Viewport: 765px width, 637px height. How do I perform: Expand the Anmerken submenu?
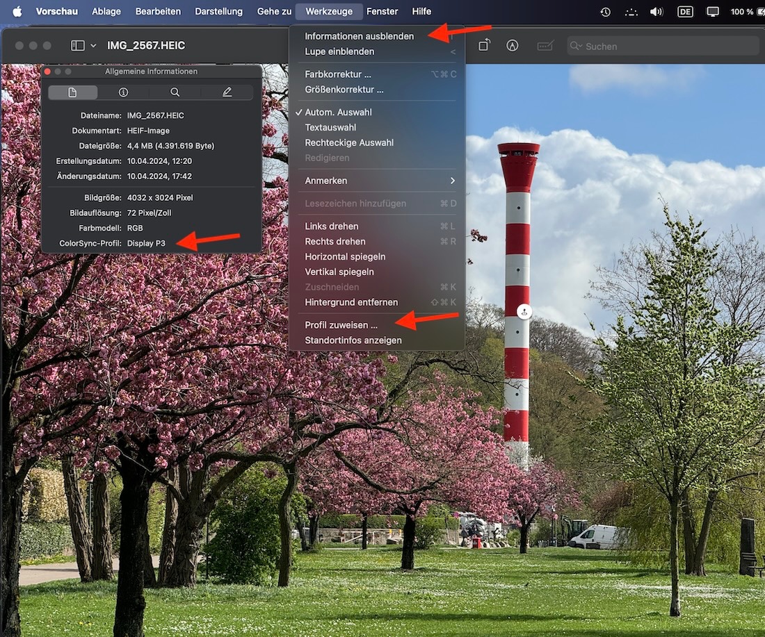pyautogui.click(x=377, y=181)
